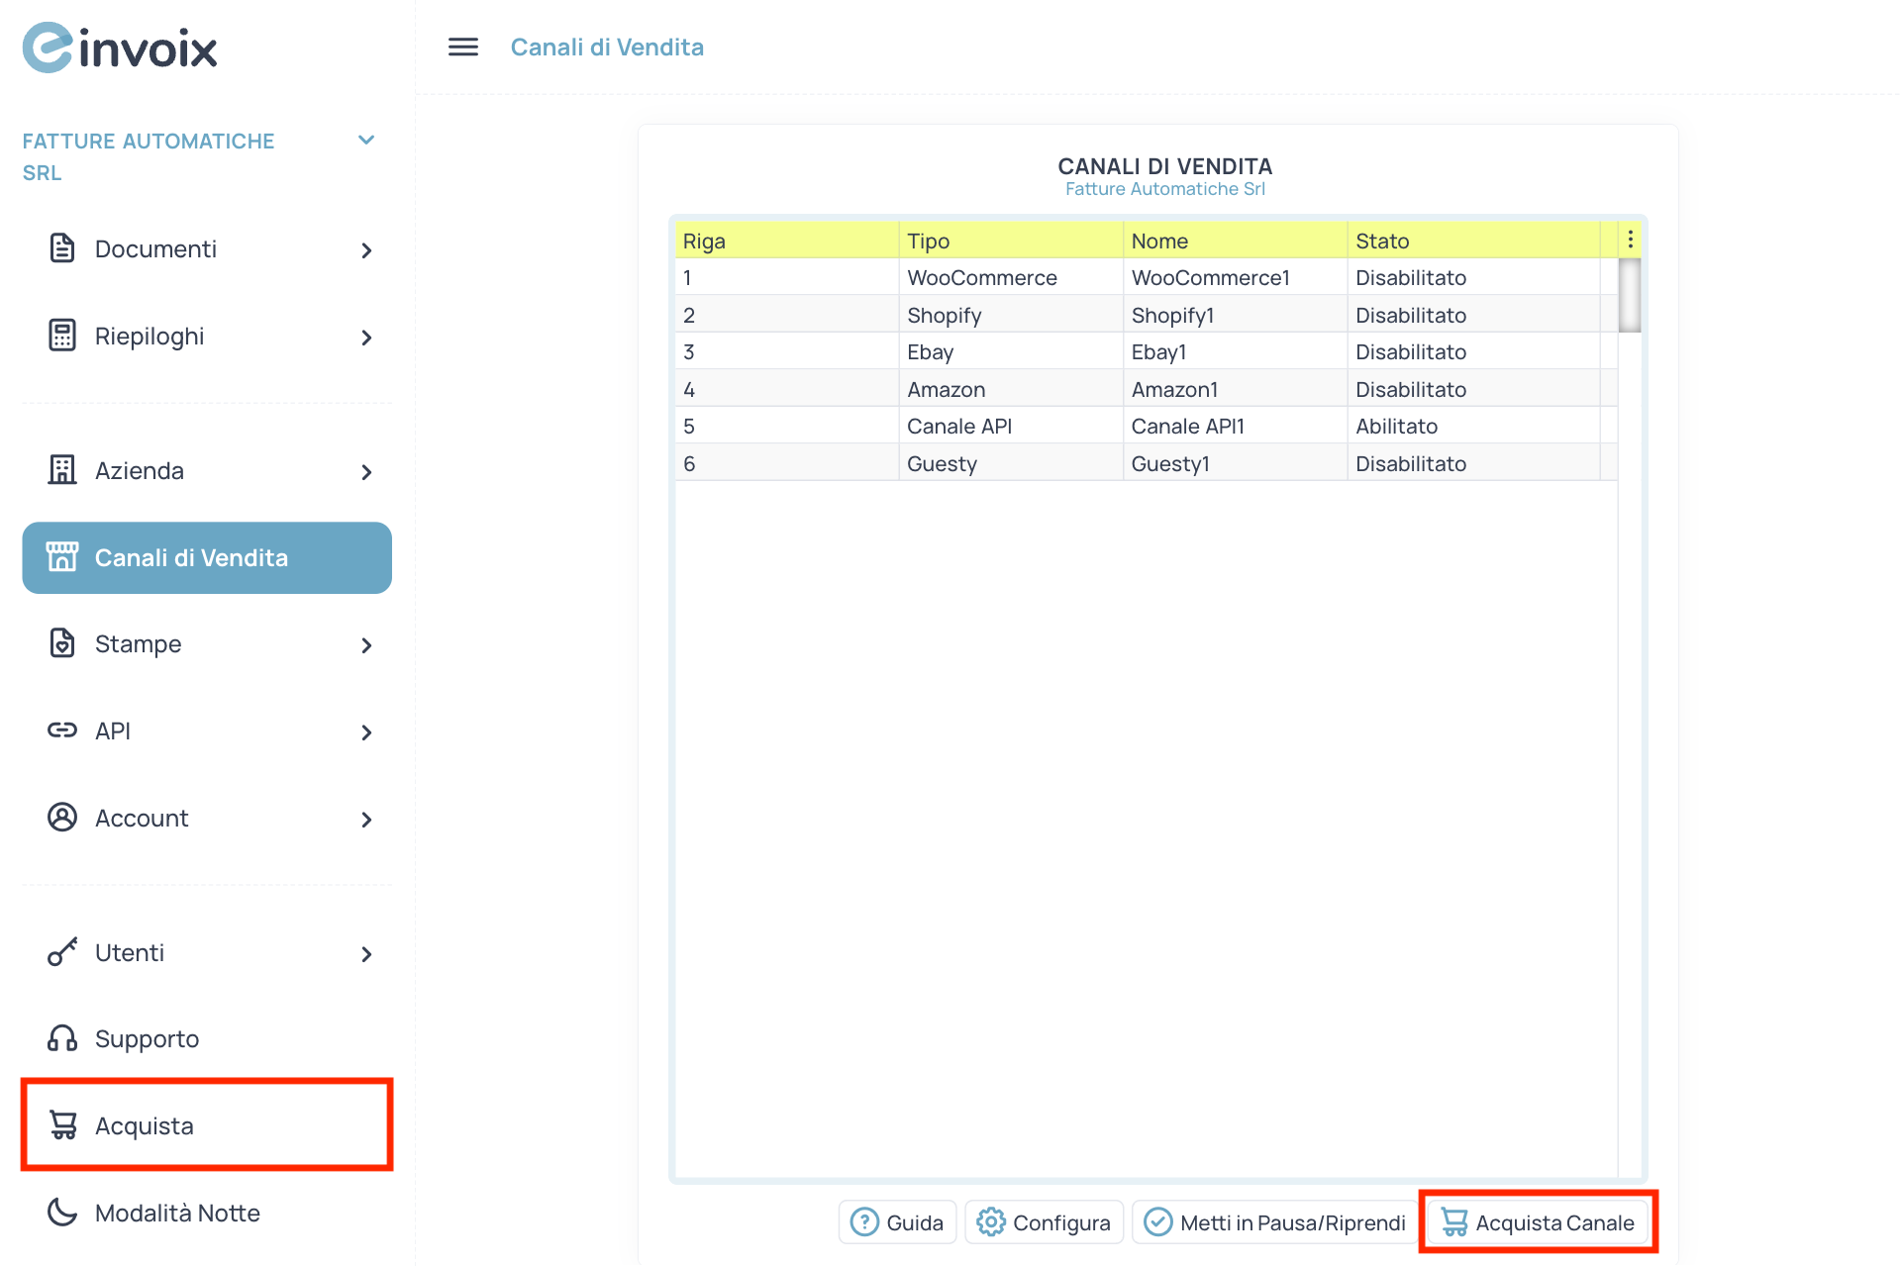Click the invoix logo

pyautogui.click(x=120, y=48)
